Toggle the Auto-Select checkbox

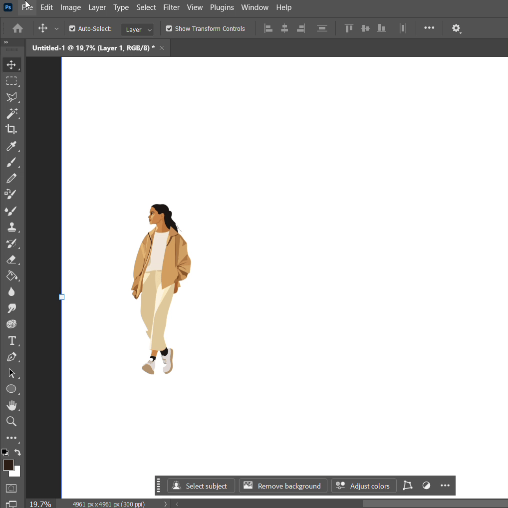[x=72, y=29]
